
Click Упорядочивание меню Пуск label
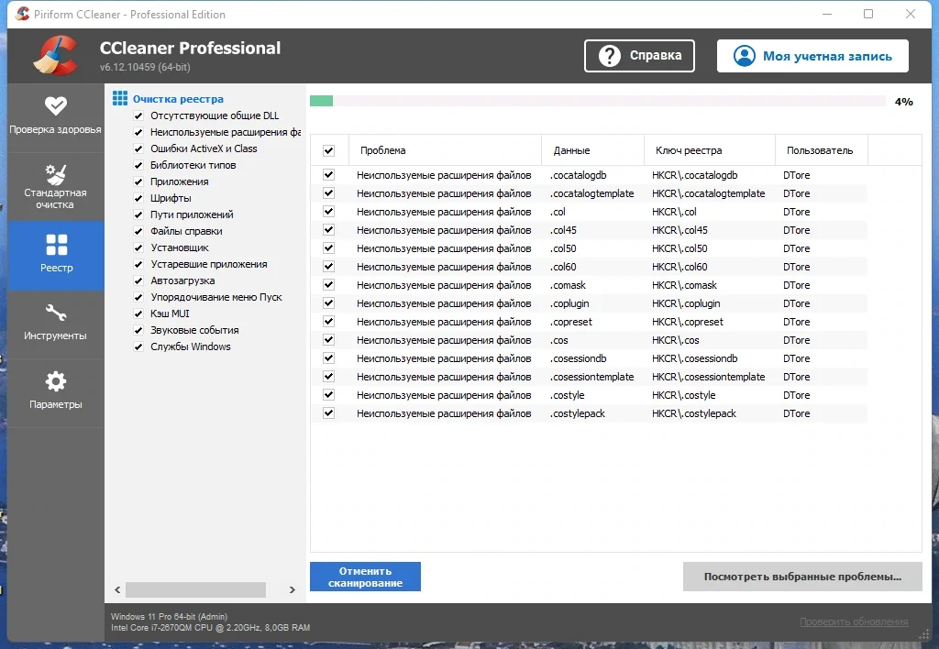click(x=216, y=297)
